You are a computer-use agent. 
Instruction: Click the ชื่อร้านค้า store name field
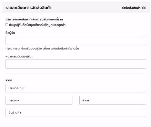[x=76, y=112]
